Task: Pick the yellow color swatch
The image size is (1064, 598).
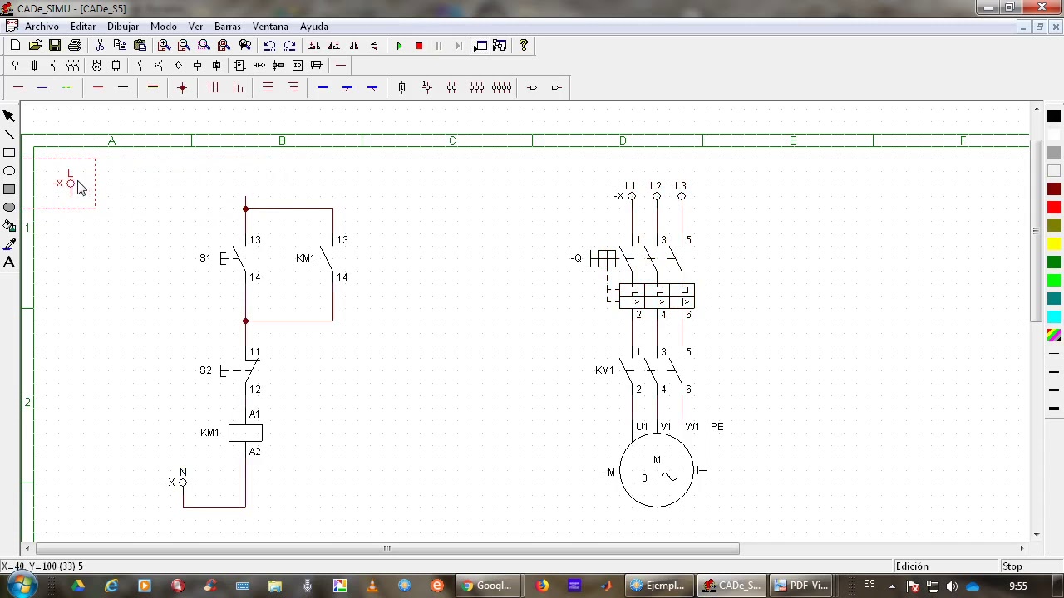Action: pyautogui.click(x=1054, y=244)
